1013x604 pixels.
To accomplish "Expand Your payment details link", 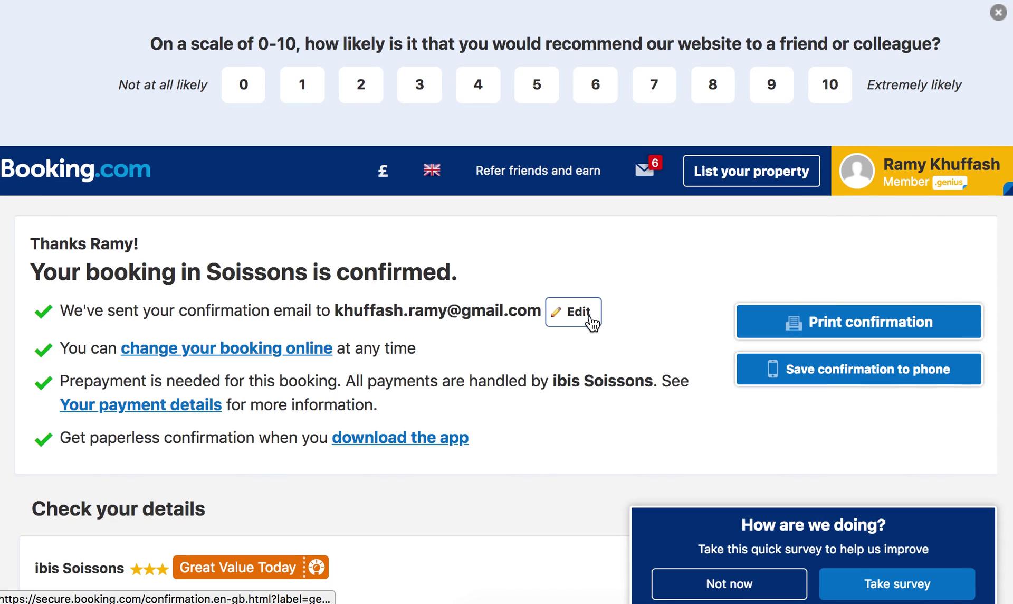I will [140, 404].
